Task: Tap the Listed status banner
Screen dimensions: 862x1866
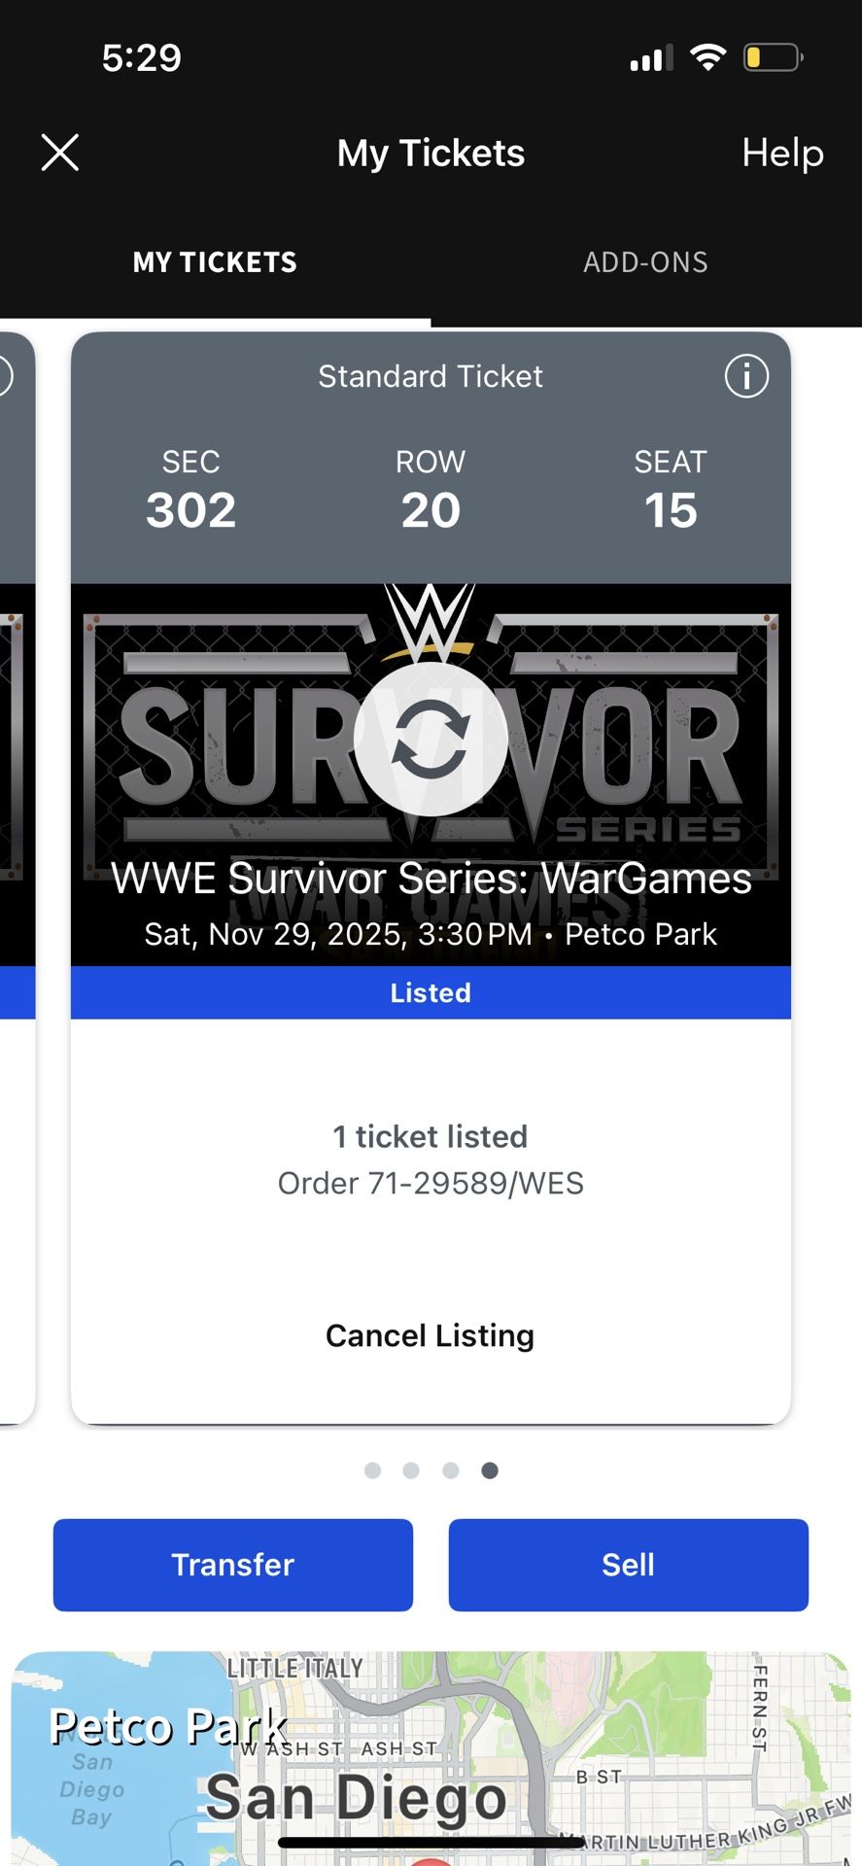Action: (x=431, y=992)
